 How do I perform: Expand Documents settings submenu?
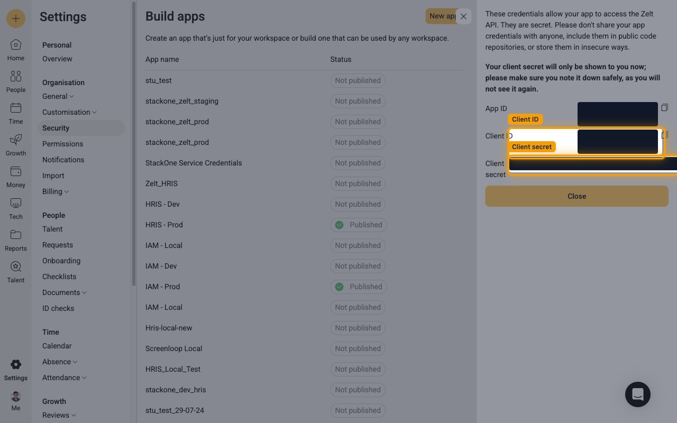click(65, 292)
